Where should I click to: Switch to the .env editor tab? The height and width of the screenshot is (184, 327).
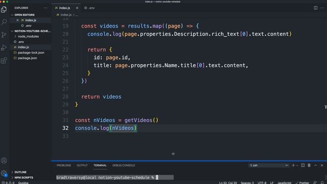click(90, 8)
